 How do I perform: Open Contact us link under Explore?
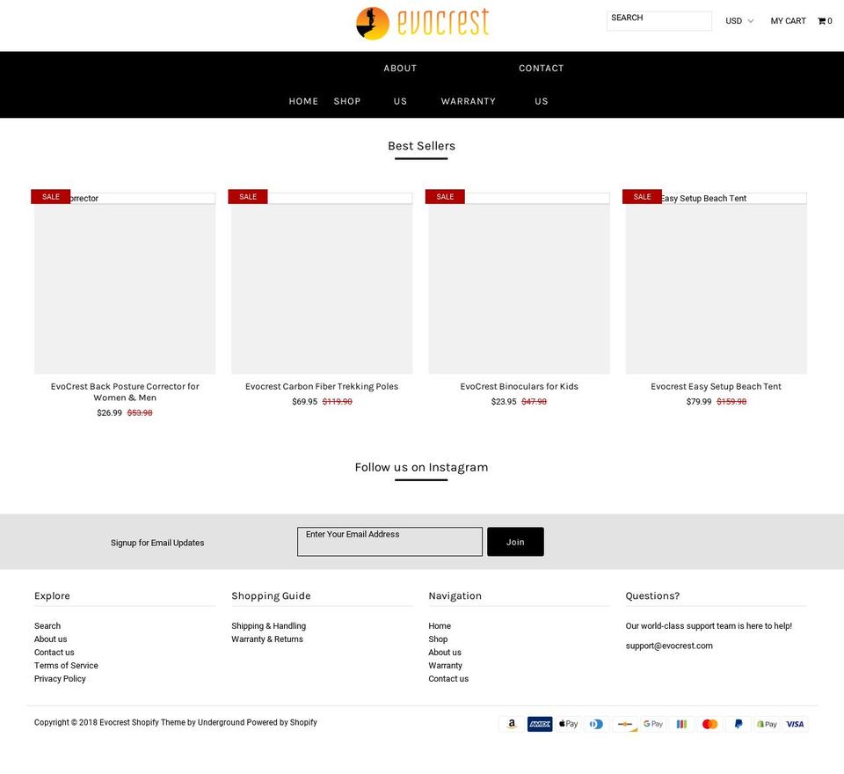click(54, 653)
